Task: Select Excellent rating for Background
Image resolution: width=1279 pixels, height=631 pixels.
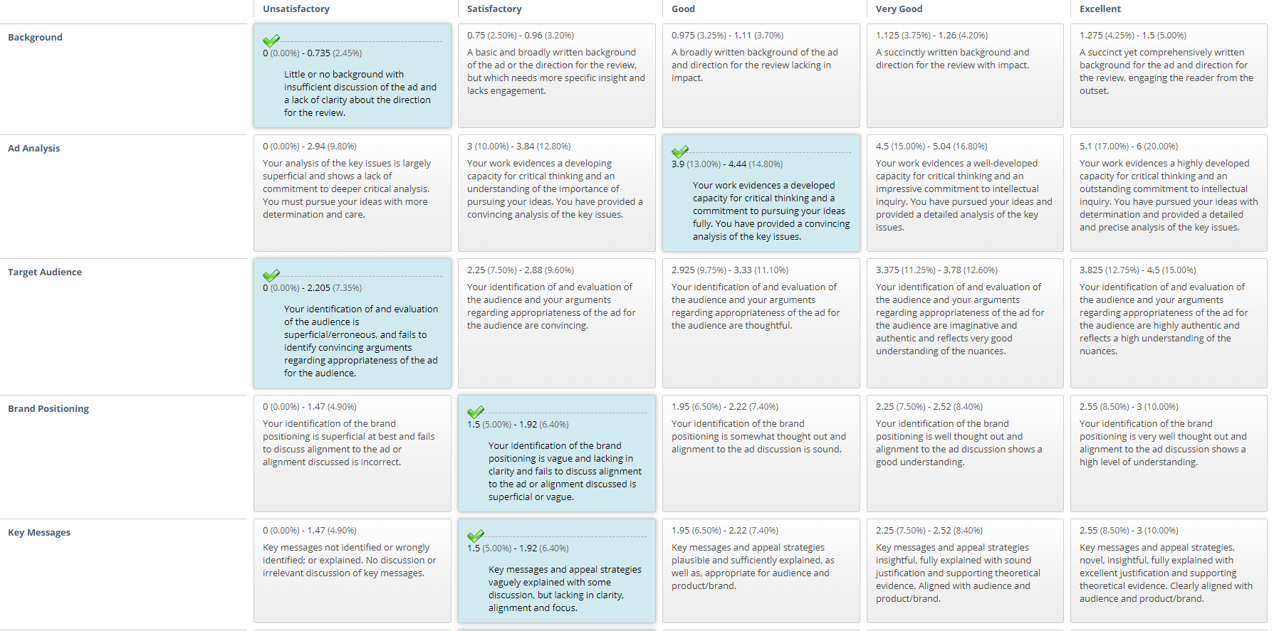Action: [x=1169, y=76]
